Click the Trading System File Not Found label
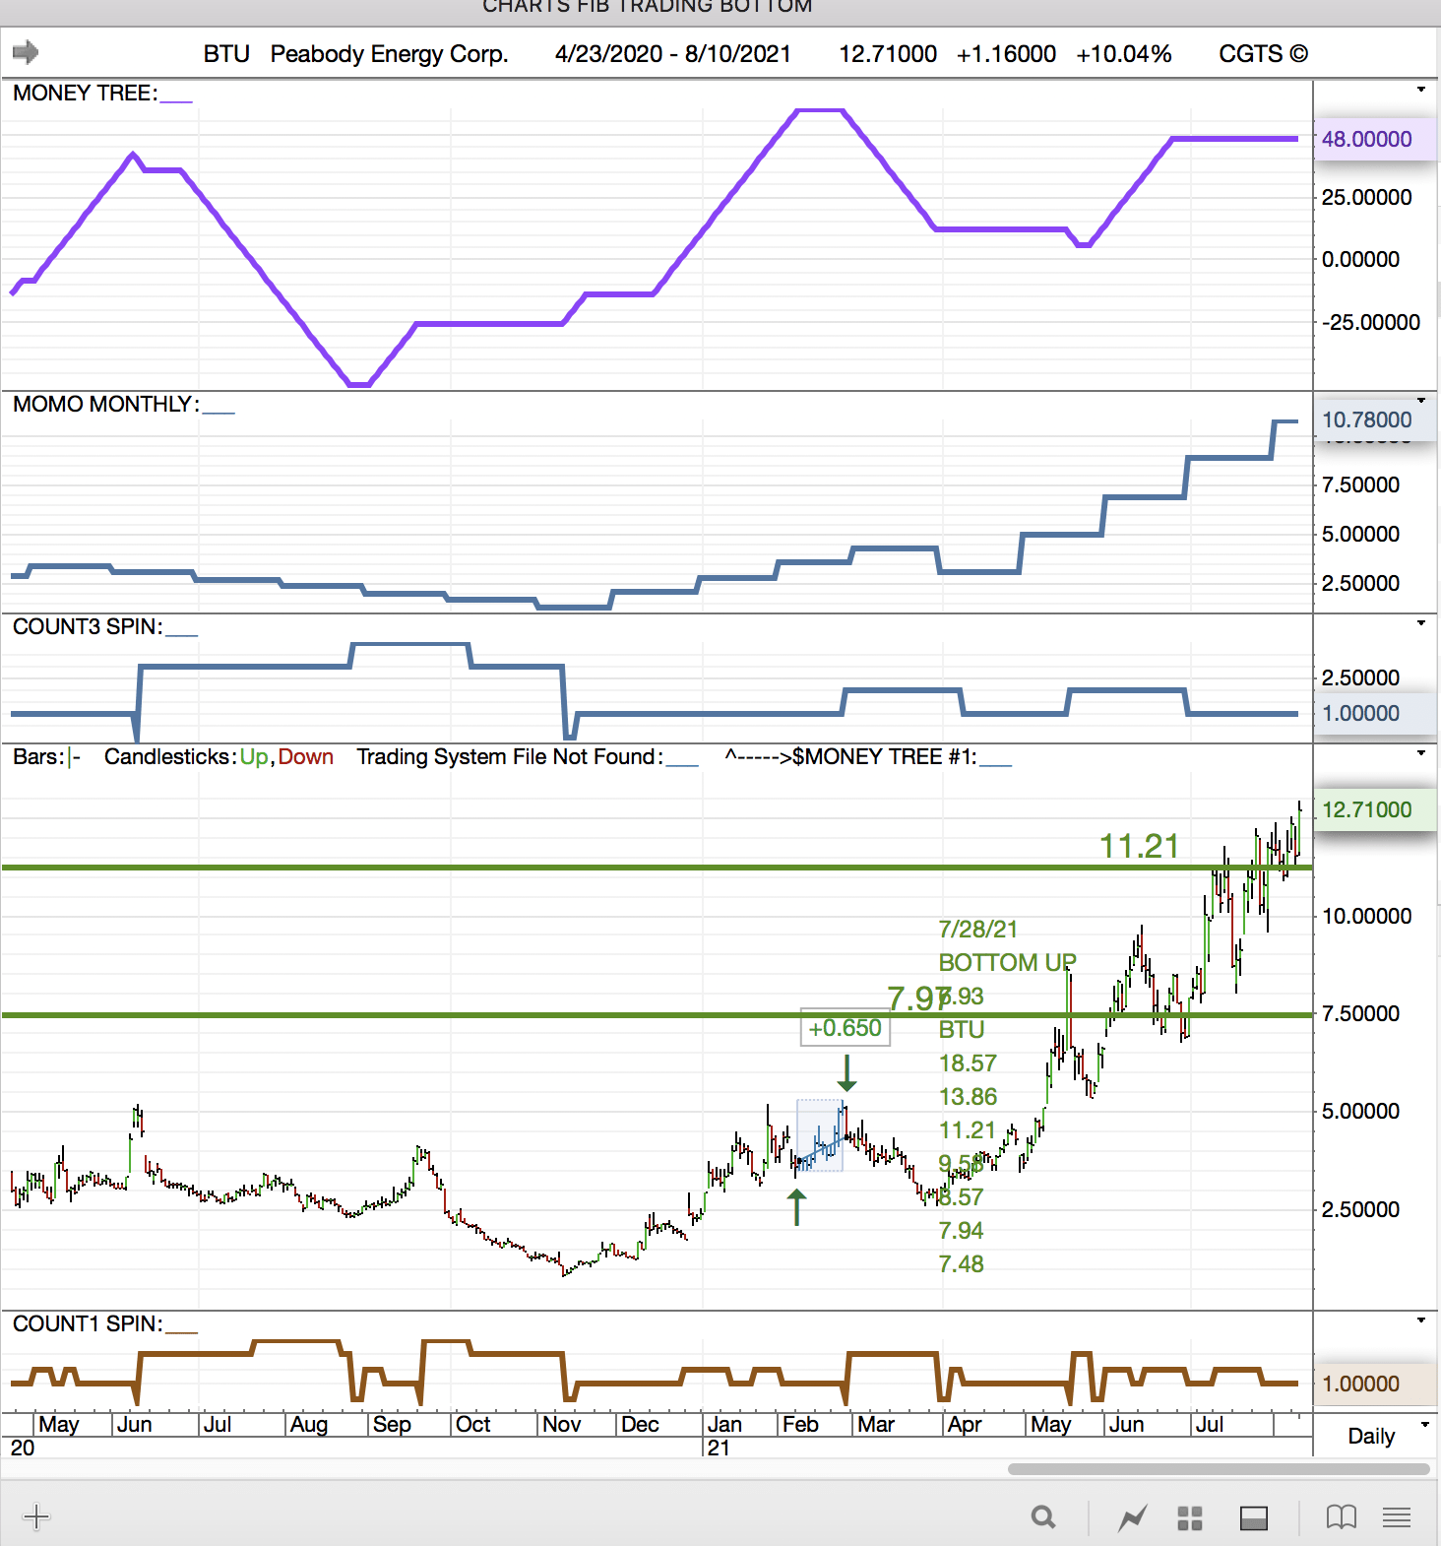 pyautogui.click(x=510, y=756)
